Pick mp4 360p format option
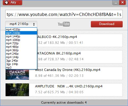The height and width of the screenshot is (106, 128). click(21, 50)
